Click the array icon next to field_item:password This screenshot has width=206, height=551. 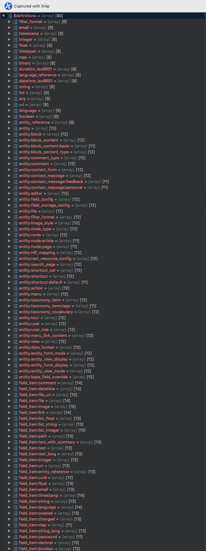15,537
